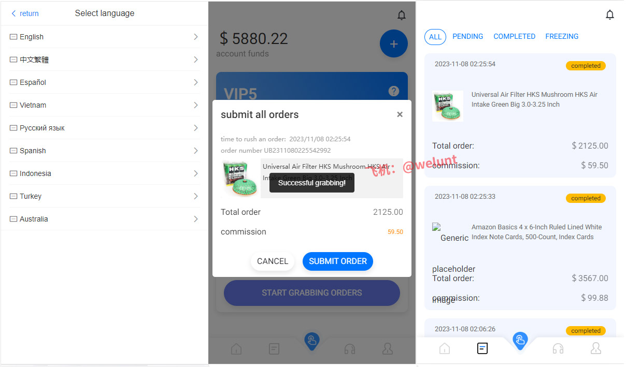Open the VIP5 help question mark

pos(394,91)
